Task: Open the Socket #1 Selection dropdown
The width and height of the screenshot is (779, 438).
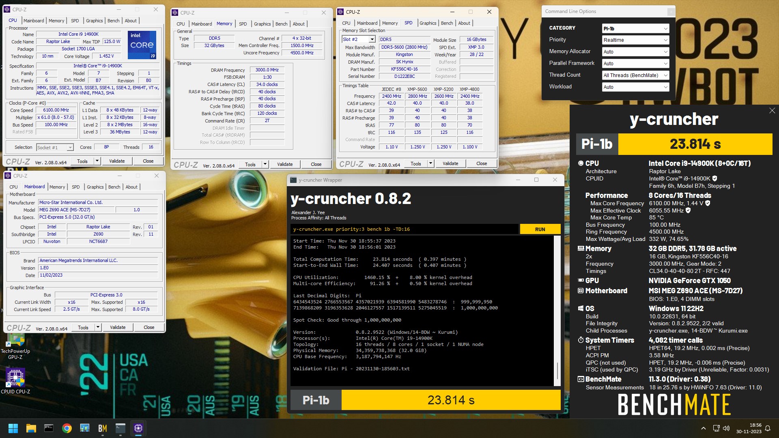Action: click(55, 148)
